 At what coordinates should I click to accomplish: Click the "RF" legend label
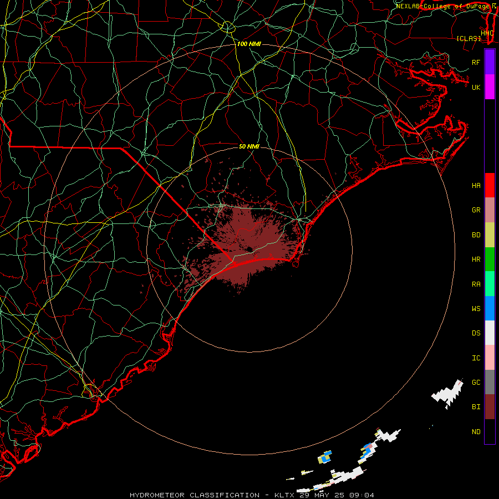[x=476, y=62]
